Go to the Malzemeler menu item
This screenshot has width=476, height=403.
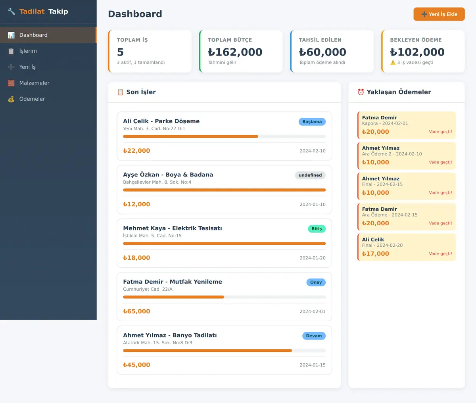(x=48, y=83)
